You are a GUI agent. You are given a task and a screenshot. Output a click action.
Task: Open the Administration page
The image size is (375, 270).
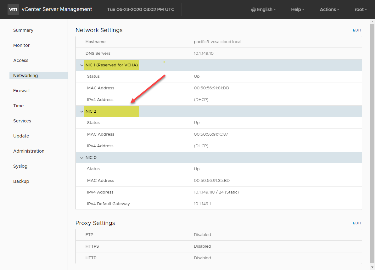click(x=29, y=151)
